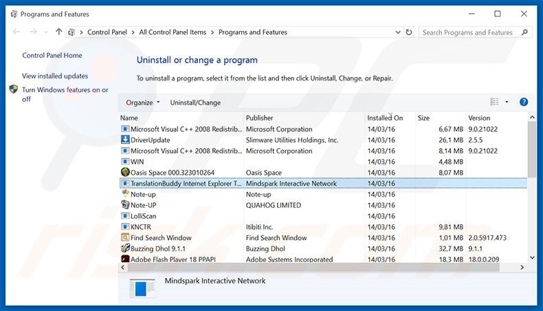Click the vertical scrollbar thumb
This screenshot has width=543, height=311.
click(532, 149)
